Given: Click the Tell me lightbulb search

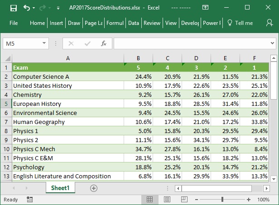Looking at the screenshot, I should pyautogui.click(x=240, y=23).
